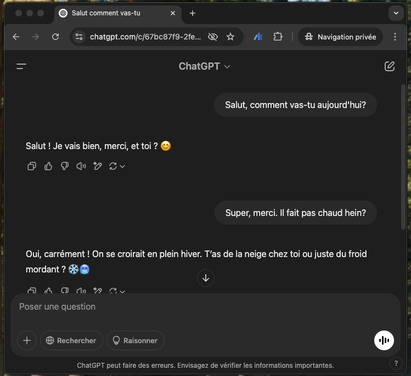Thumbs down the "Je vais bien" reply

point(65,166)
